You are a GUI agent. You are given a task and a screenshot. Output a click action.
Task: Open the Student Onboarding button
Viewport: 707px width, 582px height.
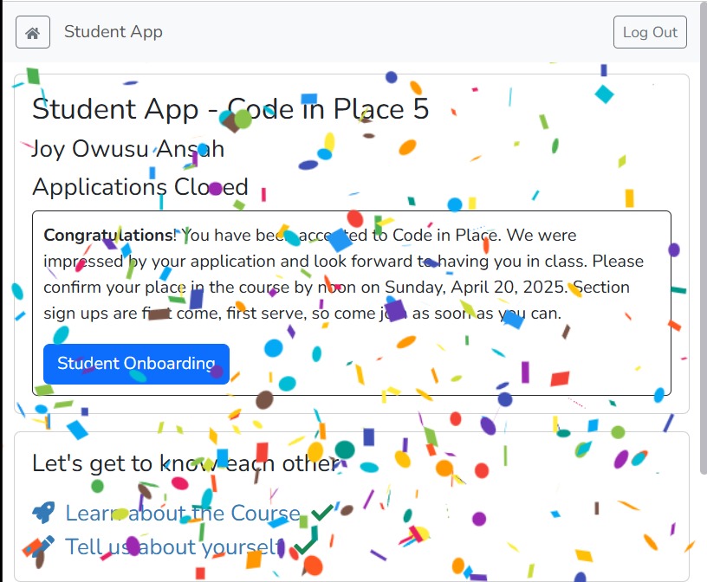pos(136,364)
